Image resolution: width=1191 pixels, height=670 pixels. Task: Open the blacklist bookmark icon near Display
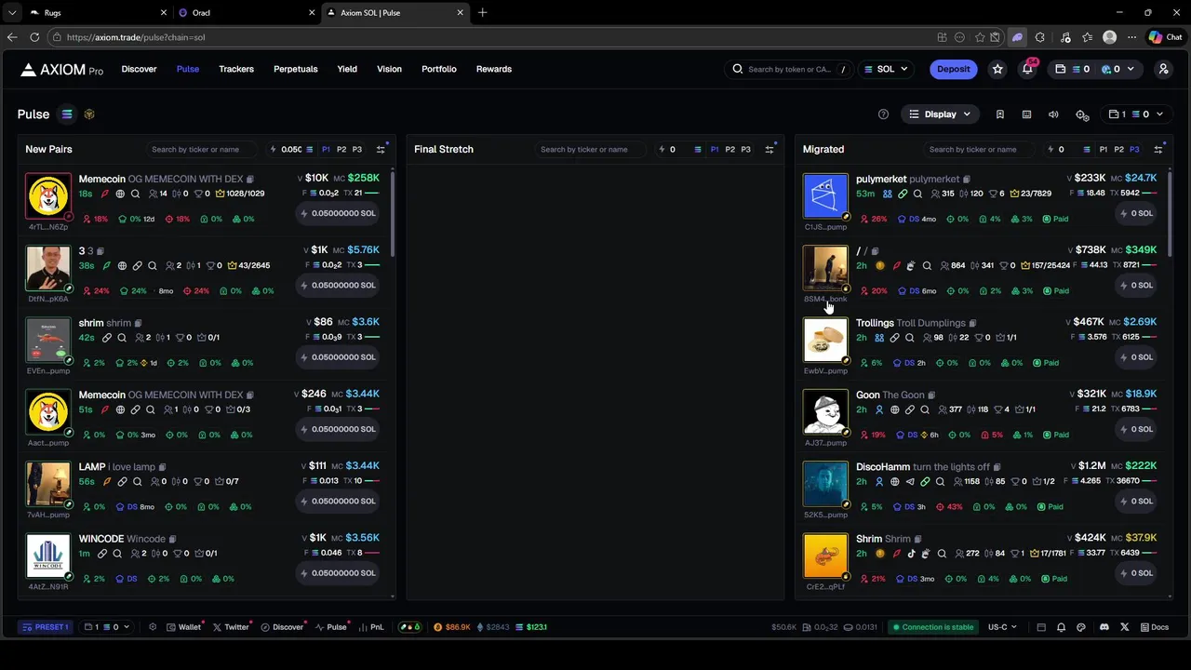1000,114
